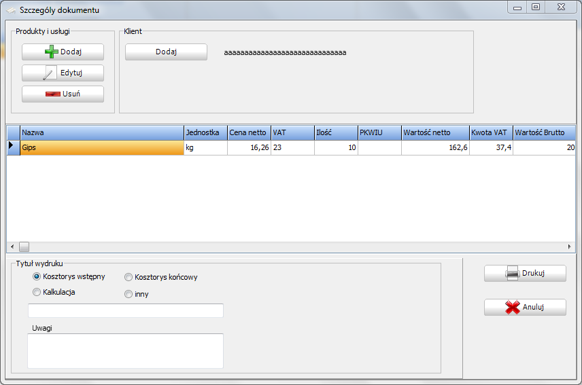Click Dodaj label in Produkty i usługi
This screenshot has width=582, height=385.
click(x=71, y=52)
